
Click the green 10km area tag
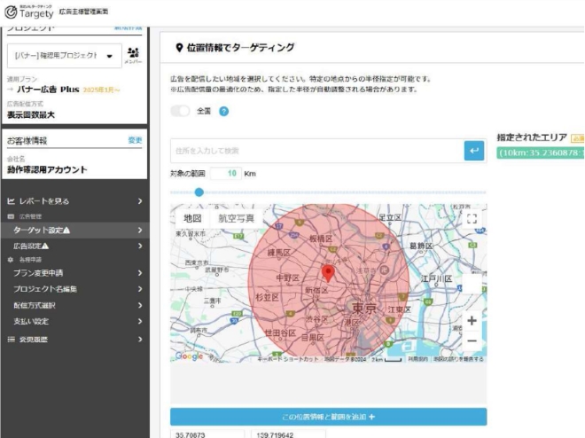click(x=541, y=153)
